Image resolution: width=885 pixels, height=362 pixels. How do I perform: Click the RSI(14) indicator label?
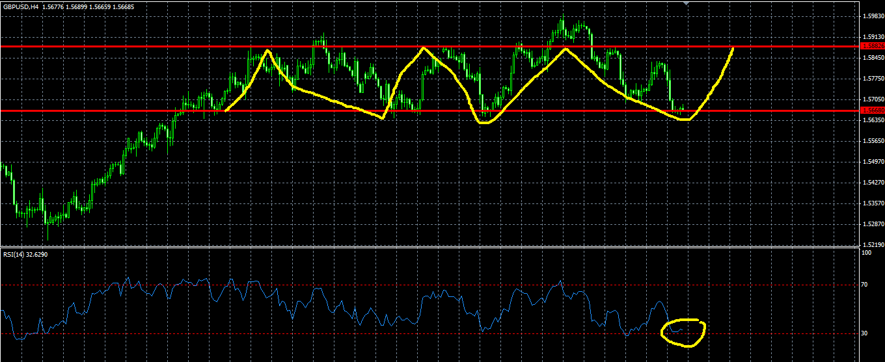(13, 254)
